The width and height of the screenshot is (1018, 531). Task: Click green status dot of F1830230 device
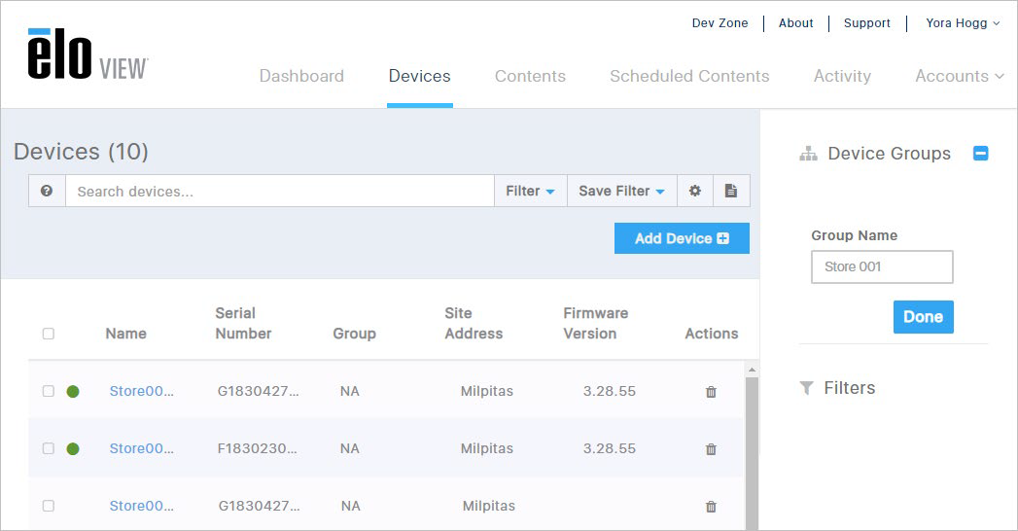point(73,448)
